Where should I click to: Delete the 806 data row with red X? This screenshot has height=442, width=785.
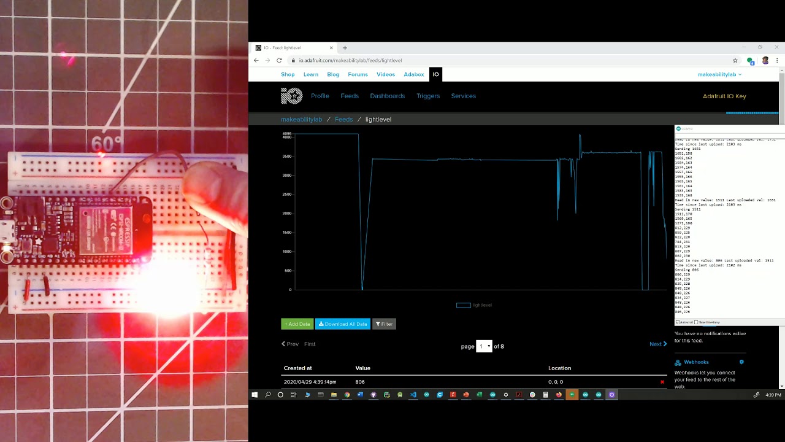pos(662,382)
